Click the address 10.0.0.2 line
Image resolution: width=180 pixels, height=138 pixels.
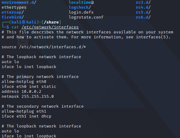point(21,92)
